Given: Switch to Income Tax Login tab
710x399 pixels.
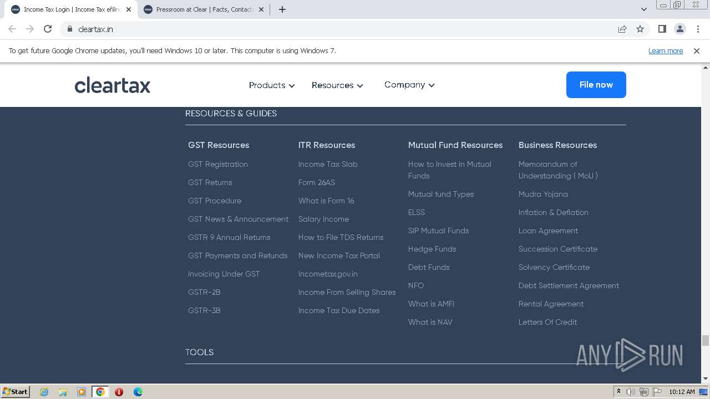Looking at the screenshot, I should point(70,9).
